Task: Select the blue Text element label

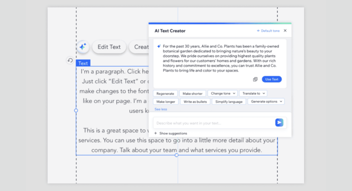Action: [x=83, y=63]
